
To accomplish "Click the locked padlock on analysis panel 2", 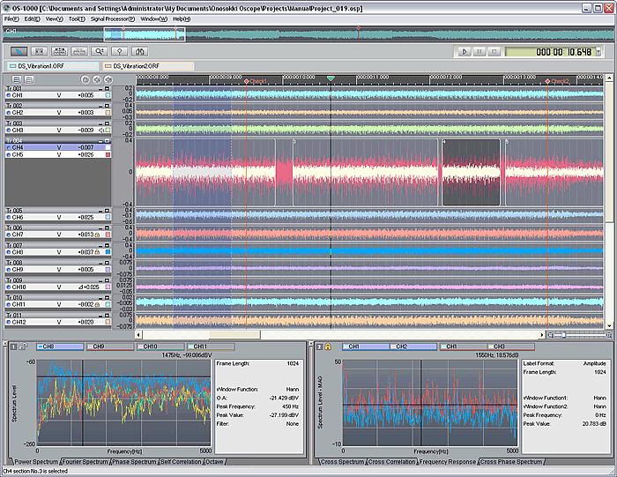I will point(328,347).
